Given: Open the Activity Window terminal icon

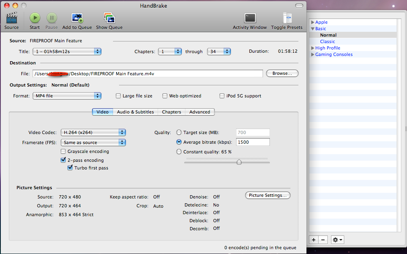Looking at the screenshot, I should [250, 18].
